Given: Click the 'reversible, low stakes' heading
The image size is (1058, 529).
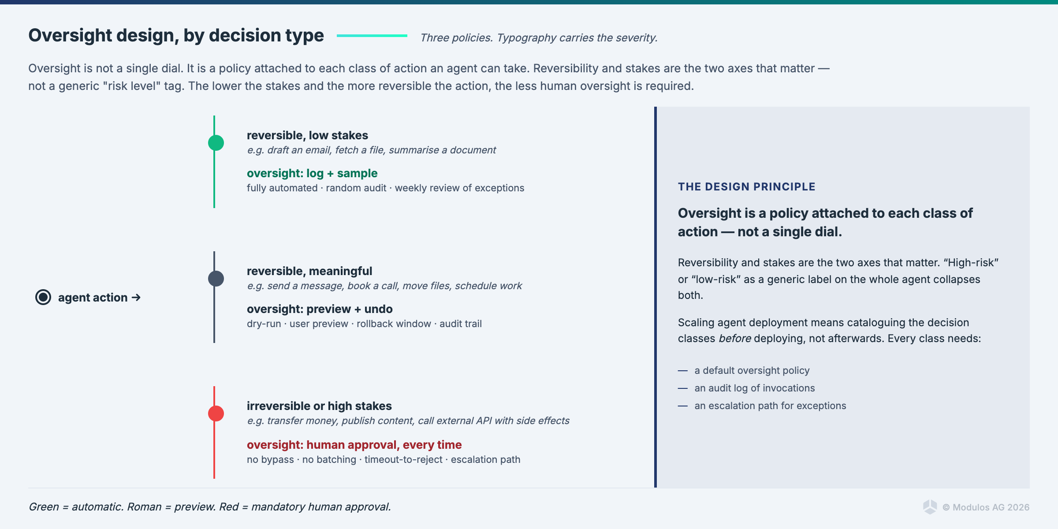Looking at the screenshot, I should click(x=307, y=135).
